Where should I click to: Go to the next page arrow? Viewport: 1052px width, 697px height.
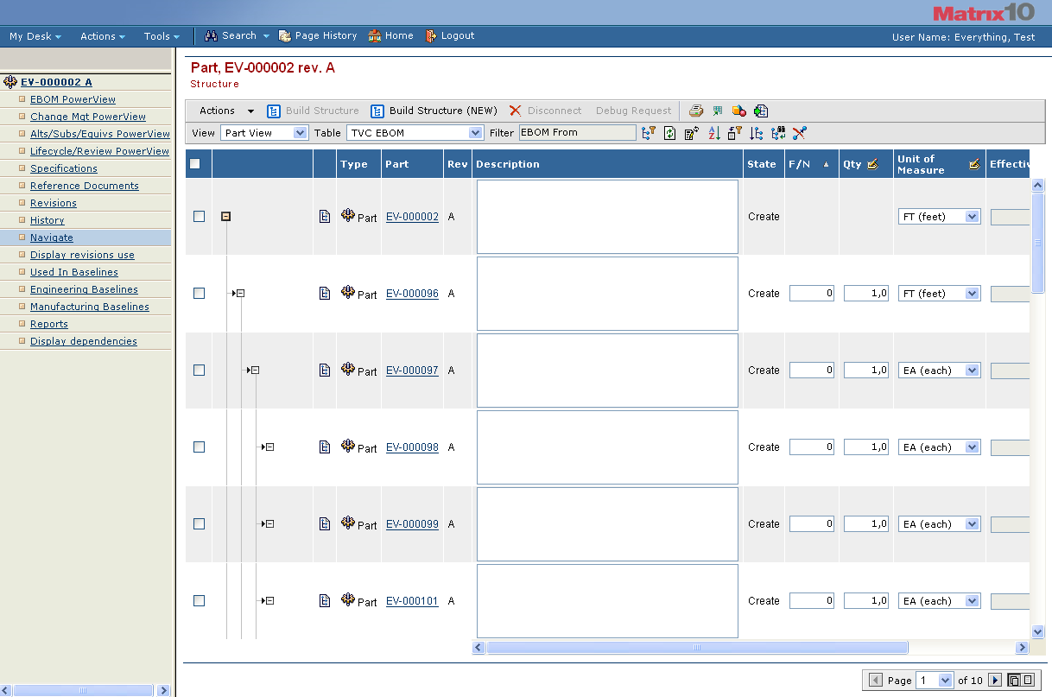[994, 681]
